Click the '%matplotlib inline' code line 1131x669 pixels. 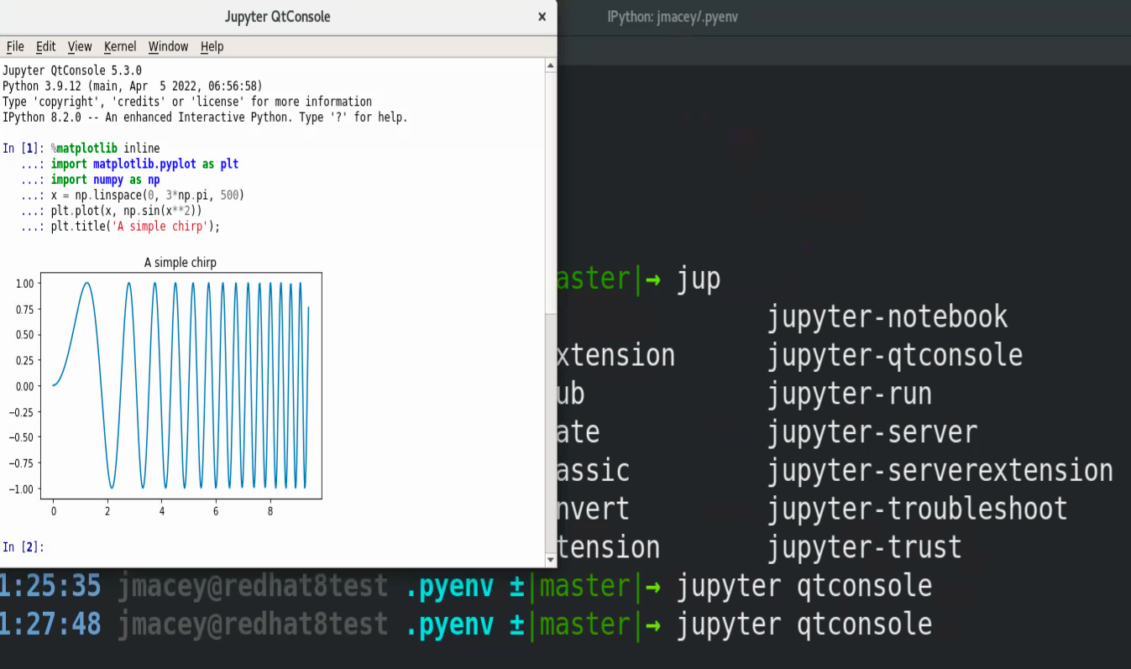105,149
